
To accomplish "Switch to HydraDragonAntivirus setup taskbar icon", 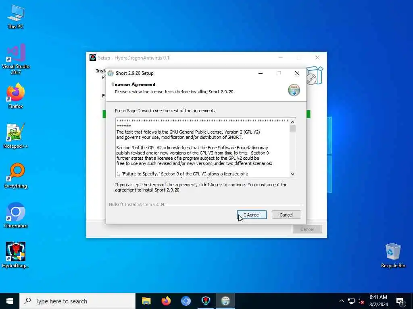I will coord(206,301).
